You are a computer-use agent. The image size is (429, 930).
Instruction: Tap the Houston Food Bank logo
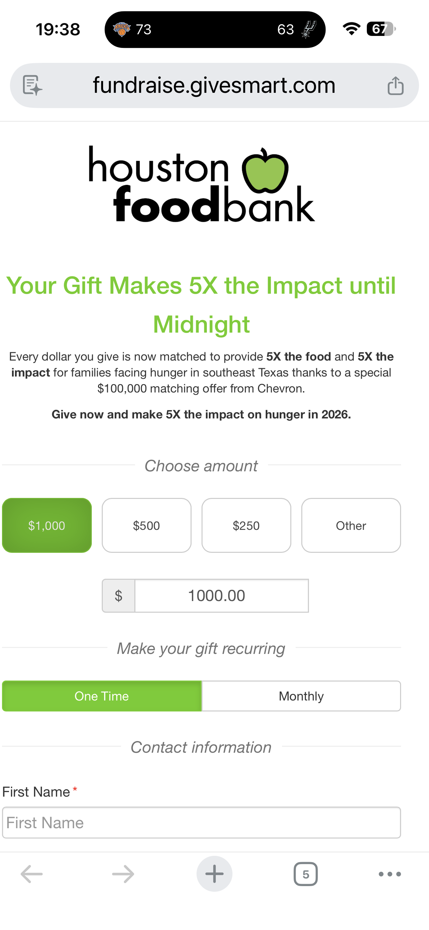pos(202,184)
